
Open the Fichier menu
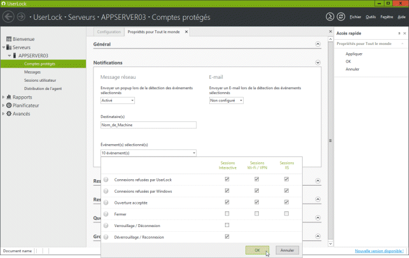355,17
